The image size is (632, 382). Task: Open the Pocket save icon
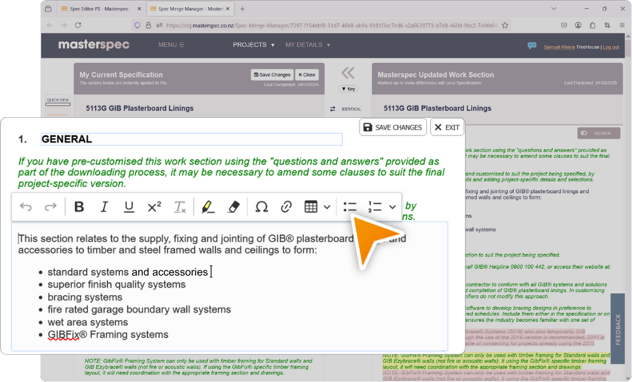[564, 25]
